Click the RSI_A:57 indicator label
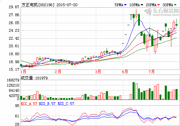 tap(29, 104)
